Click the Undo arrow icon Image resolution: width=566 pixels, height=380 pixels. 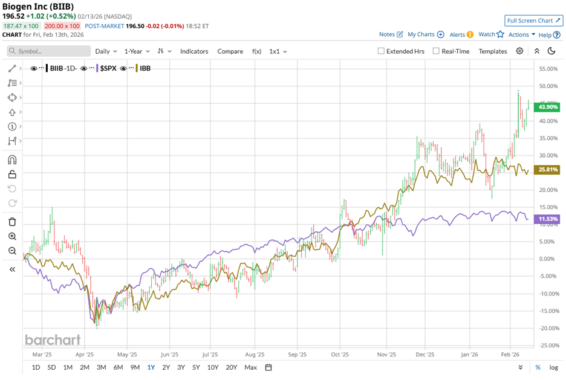pyautogui.click(x=13, y=188)
